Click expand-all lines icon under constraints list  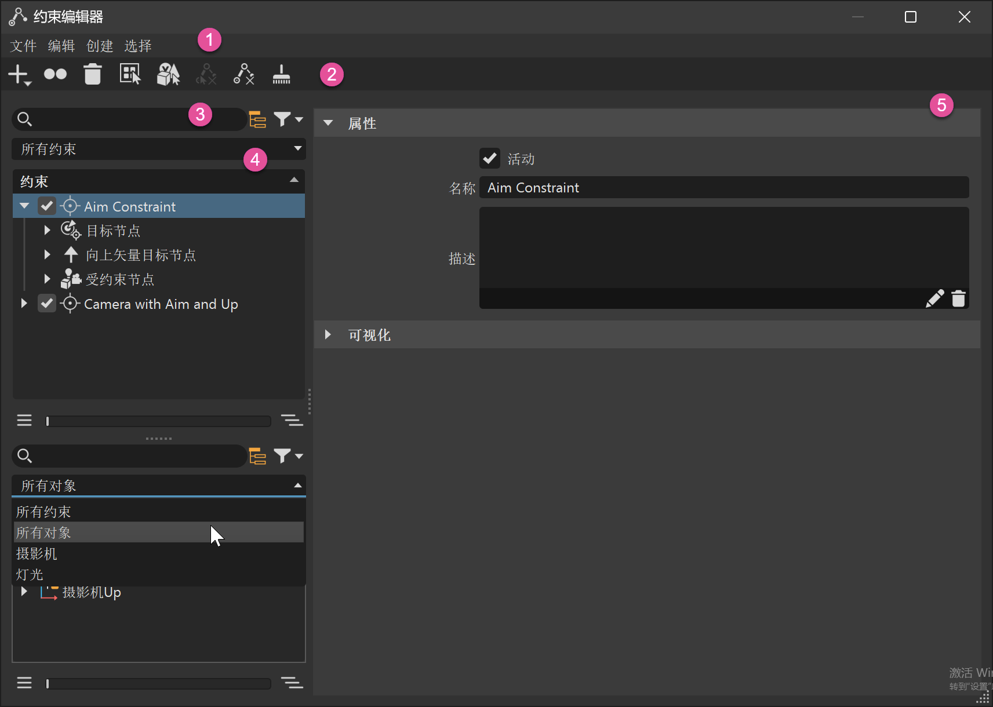(24, 420)
